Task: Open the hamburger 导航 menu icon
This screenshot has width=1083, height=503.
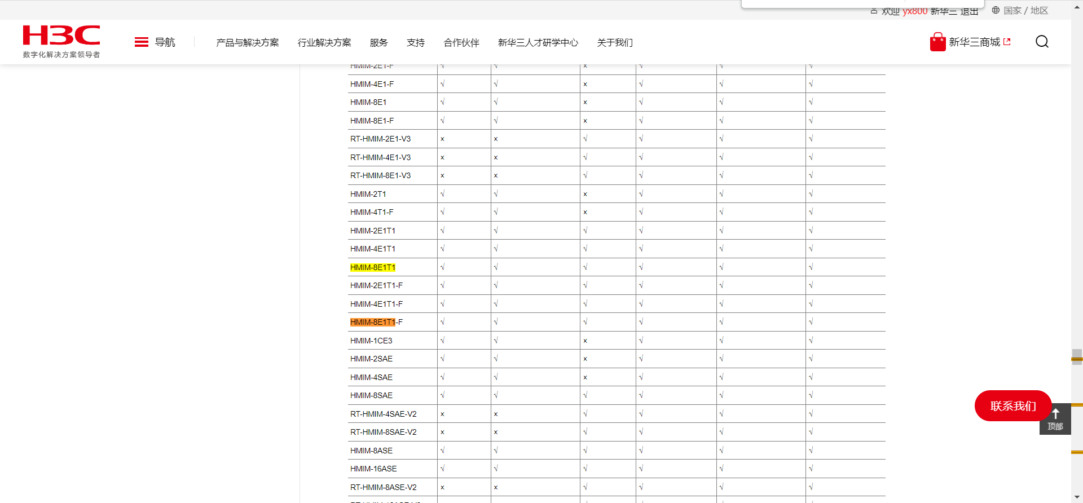Action: point(142,42)
